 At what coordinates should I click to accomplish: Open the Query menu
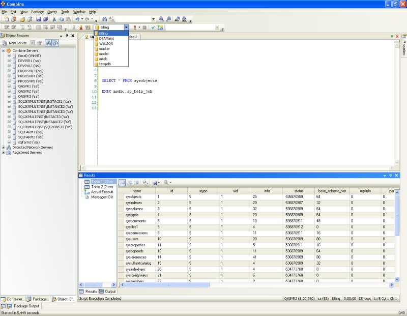click(52, 11)
